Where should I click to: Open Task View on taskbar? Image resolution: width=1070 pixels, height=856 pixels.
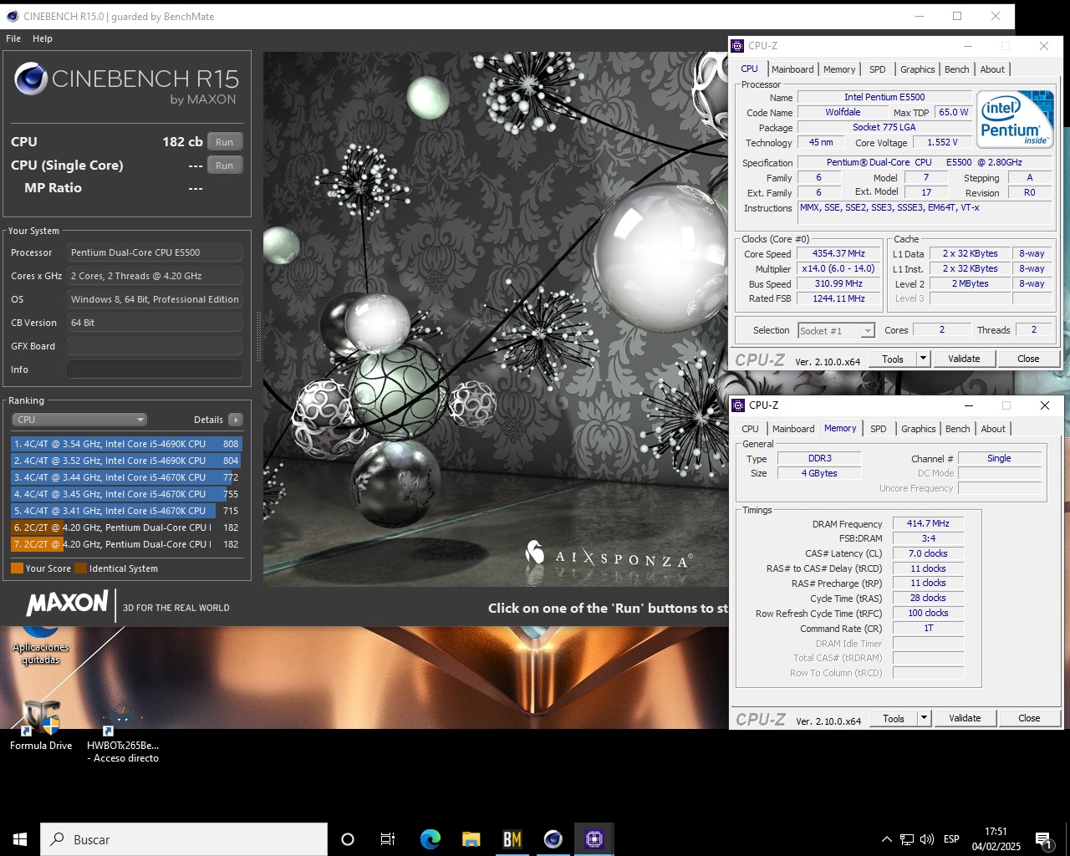point(388,839)
